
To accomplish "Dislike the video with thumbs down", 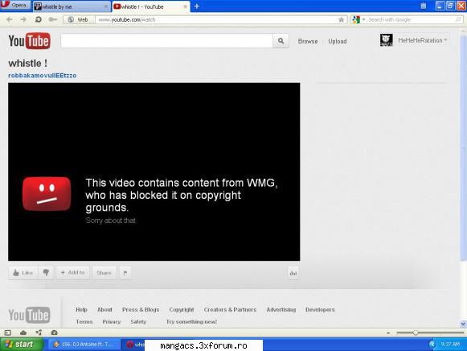I will click(x=46, y=273).
